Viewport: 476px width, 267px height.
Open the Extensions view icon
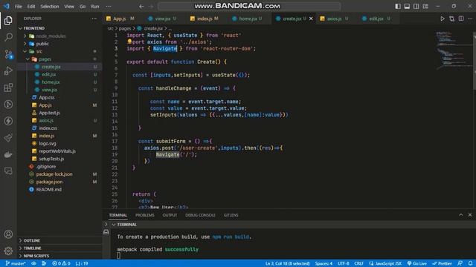click(x=8, y=88)
